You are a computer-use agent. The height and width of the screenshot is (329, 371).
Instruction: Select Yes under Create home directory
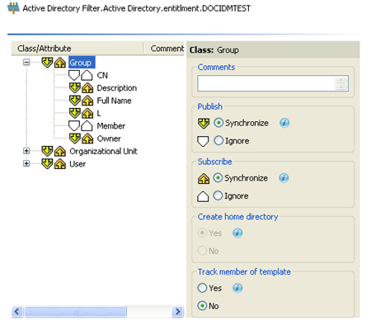pyautogui.click(x=202, y=233)
